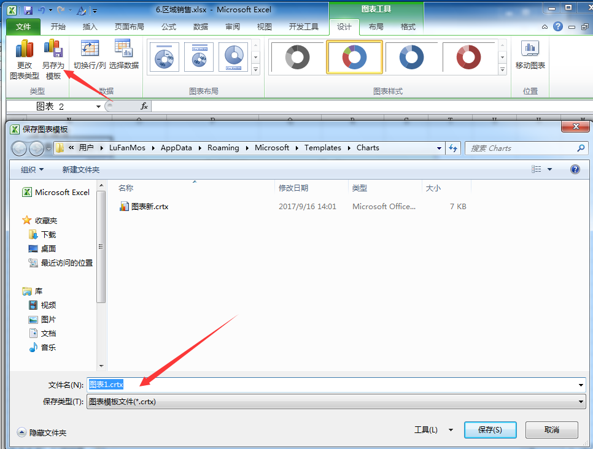The width and height of the screenshot is (593, 449).
Task: Choose the dark red doughnut chart style
Action: tap(468, 58)
